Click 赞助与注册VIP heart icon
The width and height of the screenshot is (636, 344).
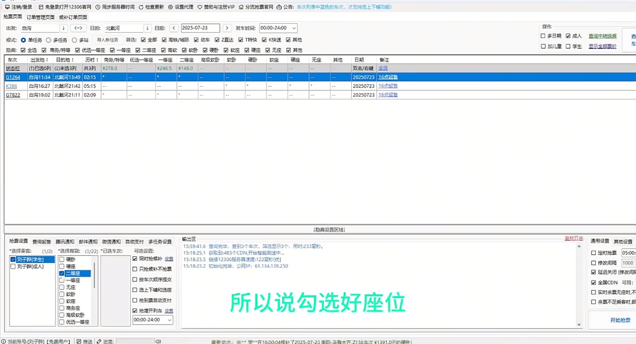pyautogui.click(x=200, y=7)
